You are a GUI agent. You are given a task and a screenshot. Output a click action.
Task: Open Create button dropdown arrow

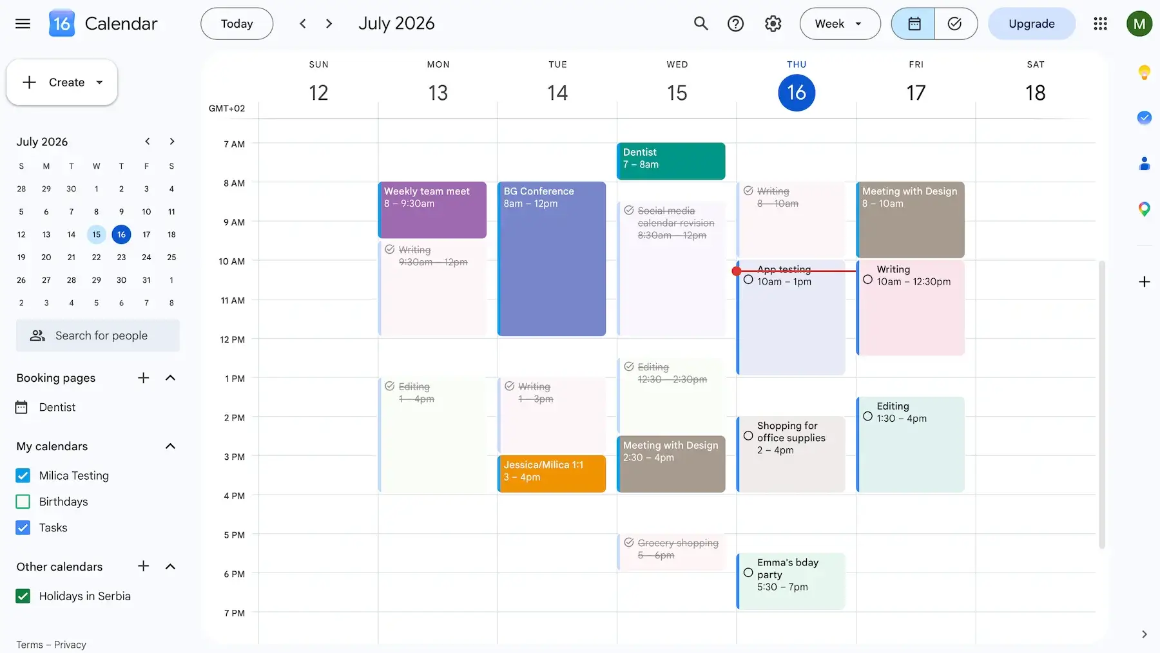coord(99,82)
